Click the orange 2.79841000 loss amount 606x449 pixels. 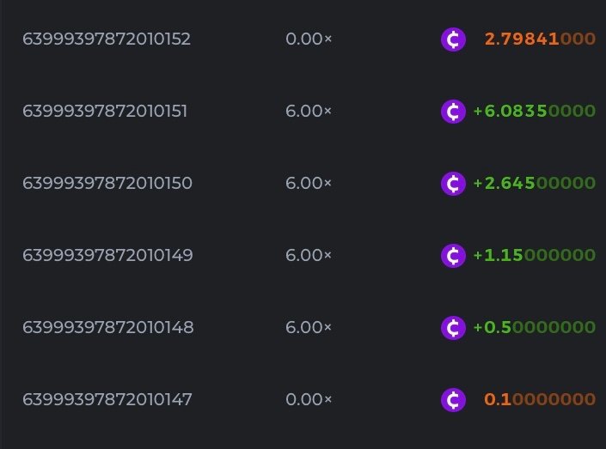pyautogui.click(x=540, y=39)
